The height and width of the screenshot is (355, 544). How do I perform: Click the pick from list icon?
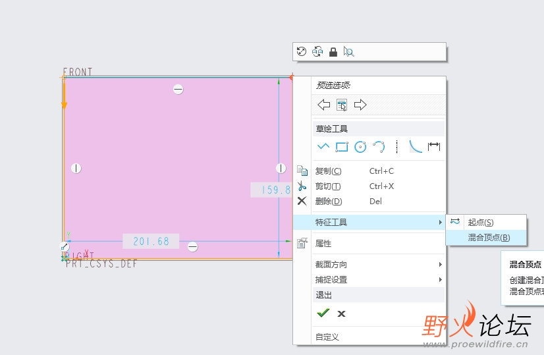342,105
